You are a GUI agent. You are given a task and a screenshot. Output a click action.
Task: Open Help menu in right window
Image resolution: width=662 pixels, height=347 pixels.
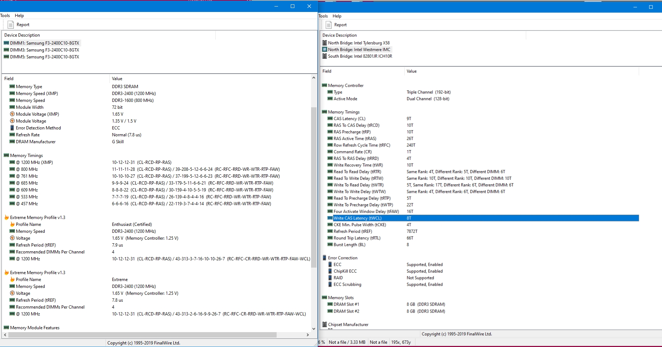[337, 16]
